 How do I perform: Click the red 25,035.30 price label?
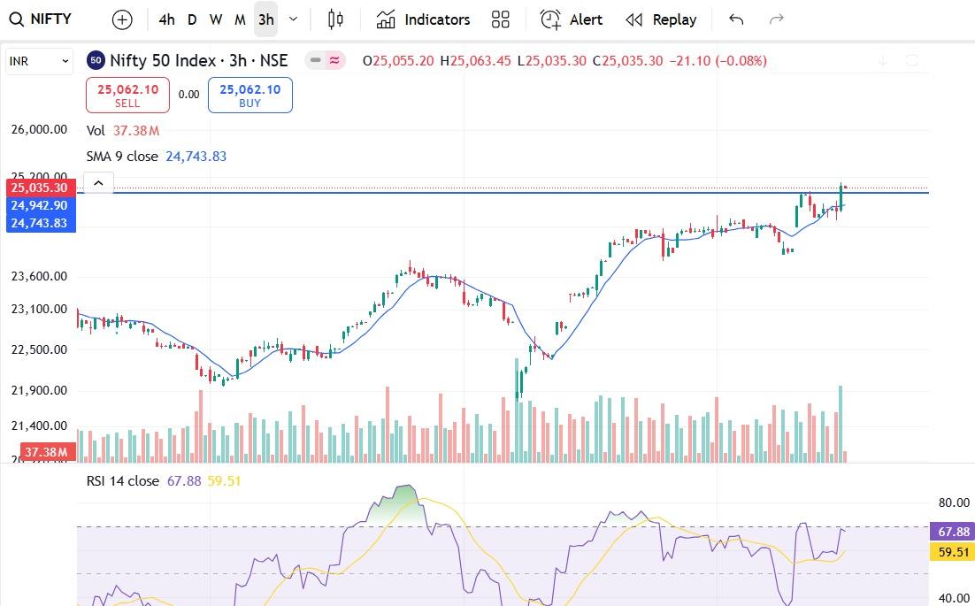(39, 188)
